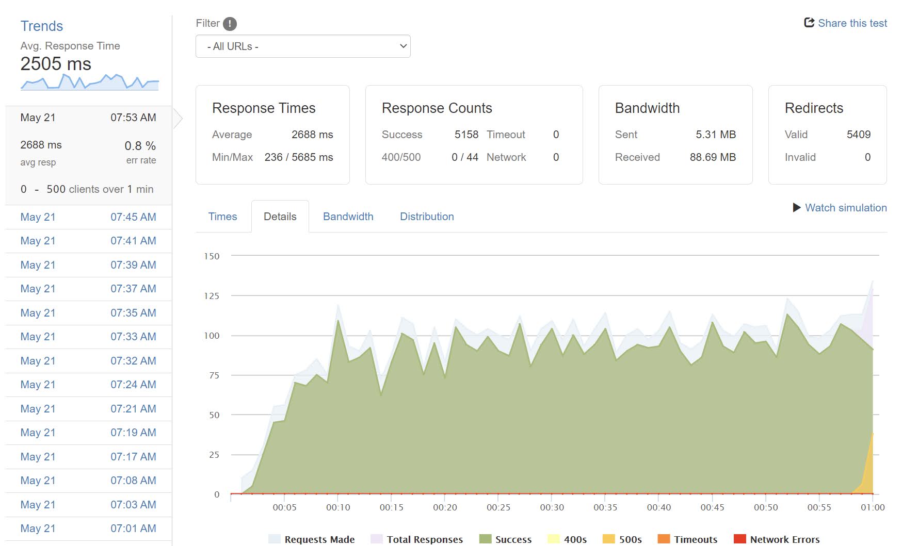Toggle the Network Errors legend swatch
The image size is (918, 546).
(740, 539)
